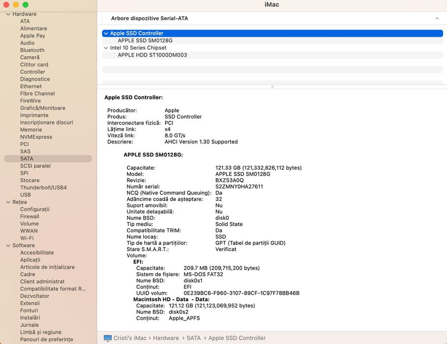This screenshot has width=447, height=344.
Task: Select Configurații under Rețea
Action: click(x=35, y=209)
